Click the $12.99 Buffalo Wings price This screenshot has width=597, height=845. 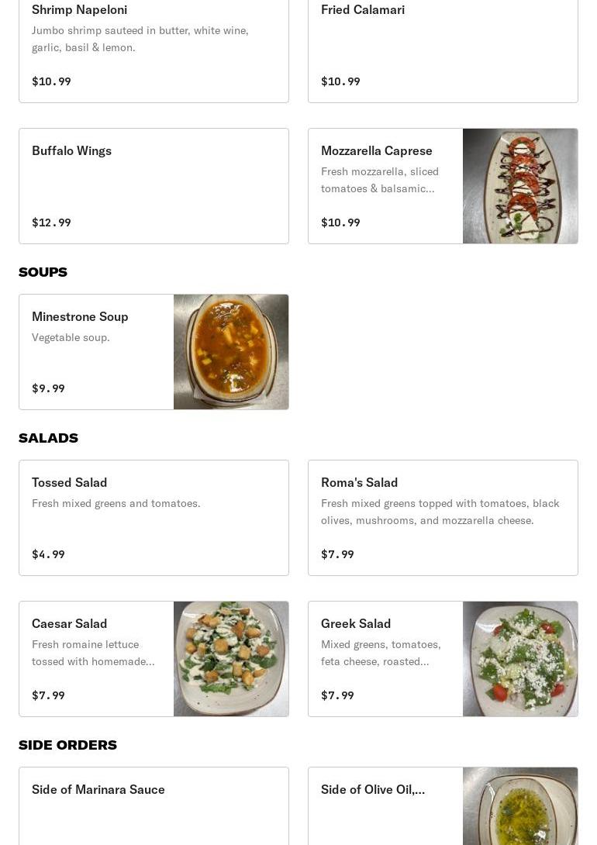(51, 222)
